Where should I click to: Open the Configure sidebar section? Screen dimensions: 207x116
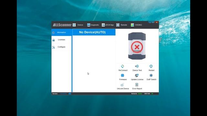coord(62,47)
